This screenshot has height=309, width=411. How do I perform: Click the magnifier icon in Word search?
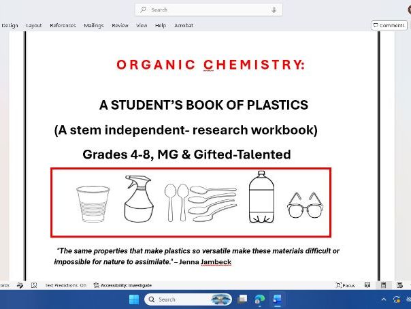143,10
